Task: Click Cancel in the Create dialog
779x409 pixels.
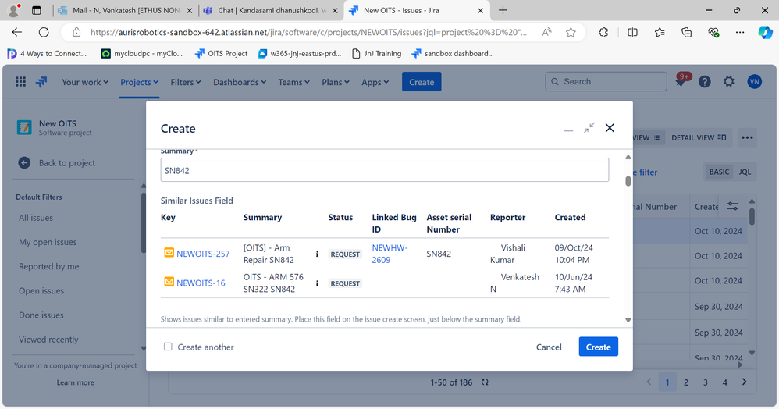Action: (x=549, y=347)
